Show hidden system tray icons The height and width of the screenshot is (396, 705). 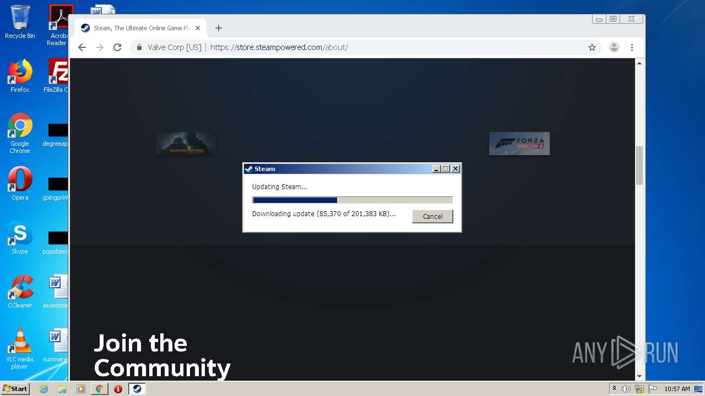(614, 388)
